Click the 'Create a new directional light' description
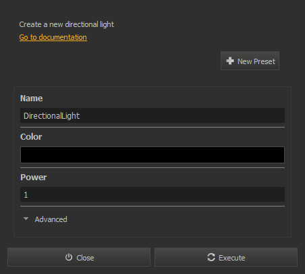305x274 pixels. (x=67, y=24)
